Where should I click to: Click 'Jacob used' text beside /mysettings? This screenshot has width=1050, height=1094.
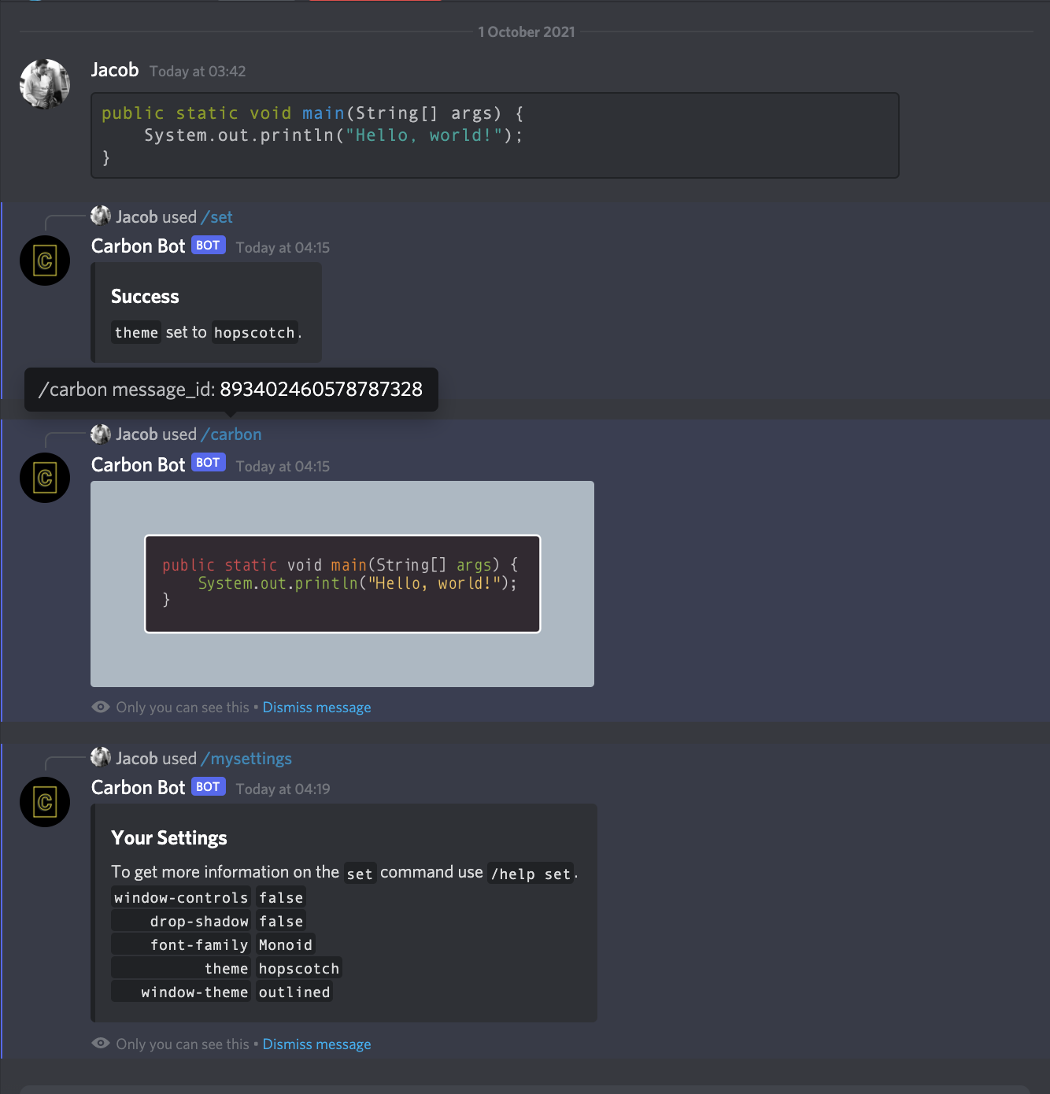pyautogui.click(x=157, y=759)
